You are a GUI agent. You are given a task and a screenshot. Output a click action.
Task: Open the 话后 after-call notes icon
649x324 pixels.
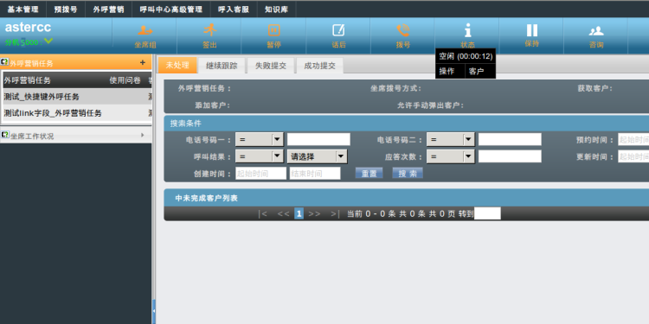point(338,30)
